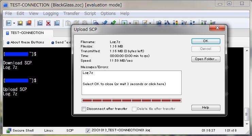The width and height of the screenshot is (252, 136).
Task: Click the green run script play icon
Action: pos(124,23)
